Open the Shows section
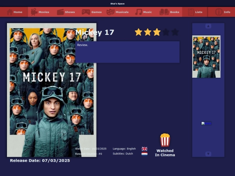The width and height of the screenshot is (235, 176). click(66, 12)
